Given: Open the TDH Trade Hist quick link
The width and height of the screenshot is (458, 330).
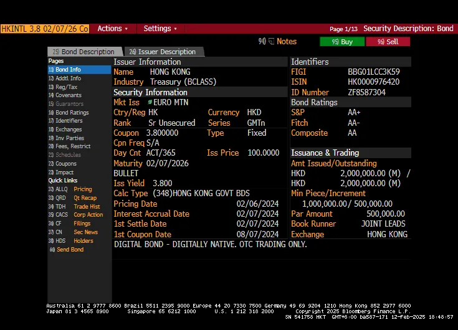Looking at the screenshot, I should click(74, 207).
